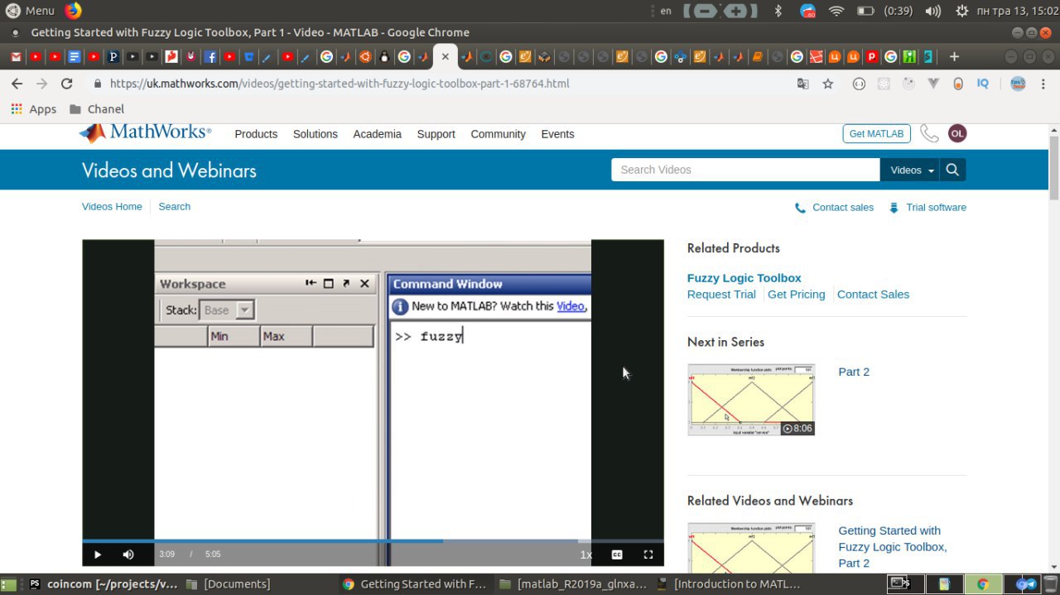
Task: Open the en keyboard layout indicator
Action: [x=666, y=11]
